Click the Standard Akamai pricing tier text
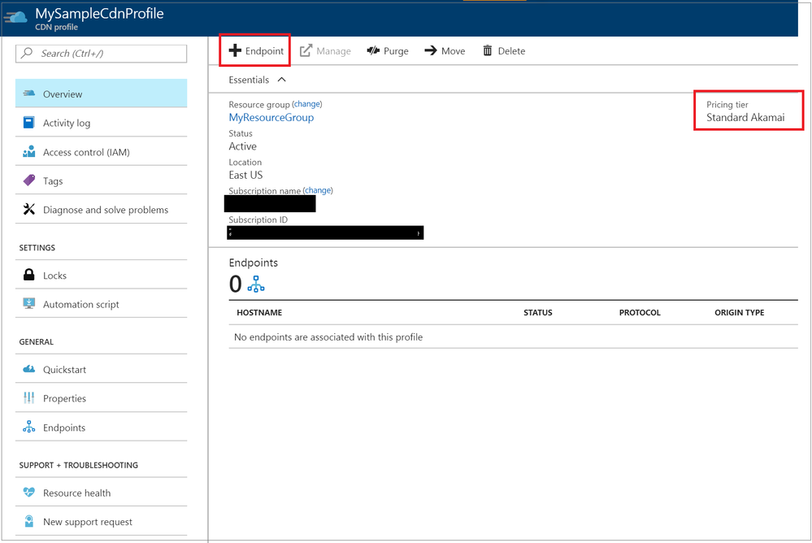 (x=745, y=118)
